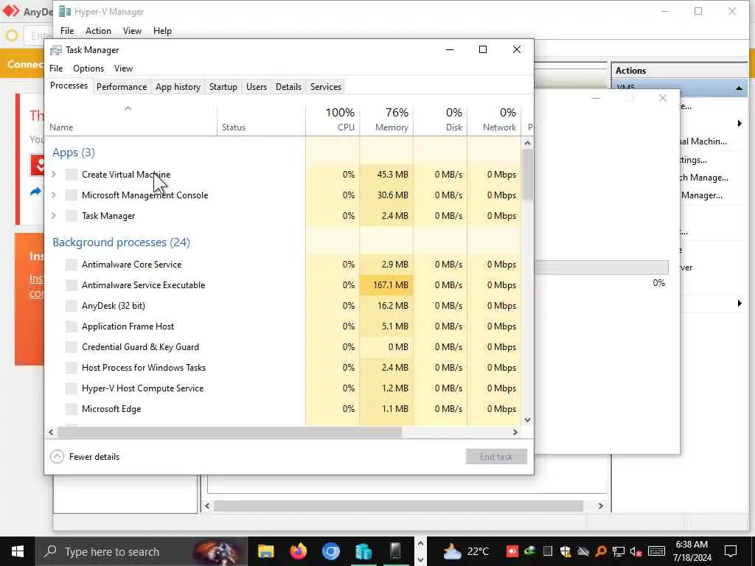This screenshot has height=566, width=755.
Task: Switch to the Users tab
Action: [256, 87]
